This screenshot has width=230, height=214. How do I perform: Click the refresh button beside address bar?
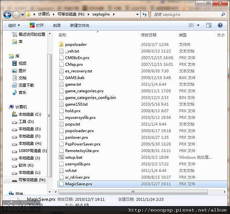point(145,14)
